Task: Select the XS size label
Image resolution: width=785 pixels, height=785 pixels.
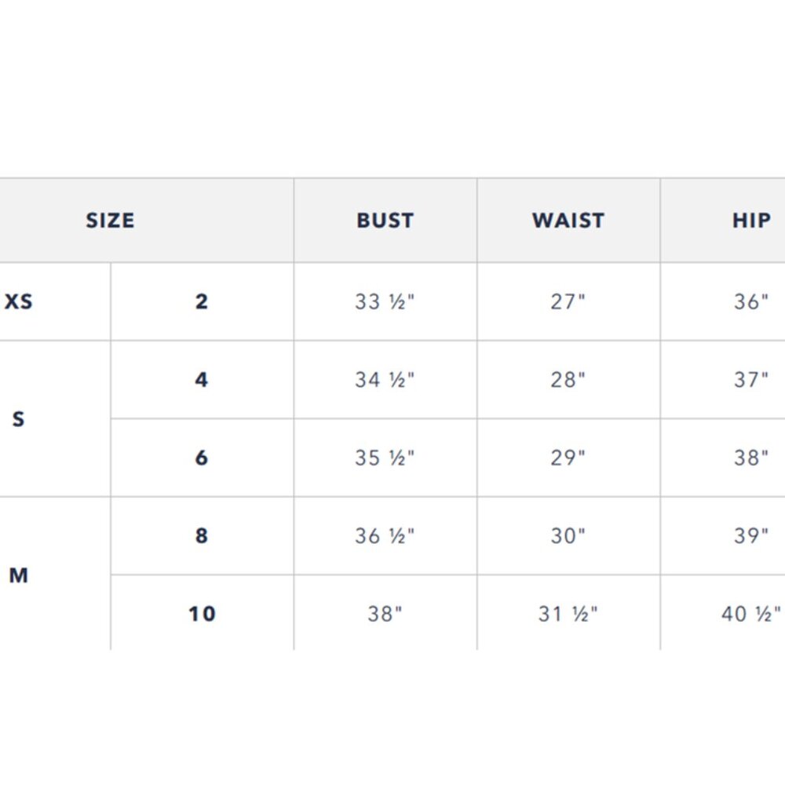Action: pyautogui.click(x=19, y=301)
